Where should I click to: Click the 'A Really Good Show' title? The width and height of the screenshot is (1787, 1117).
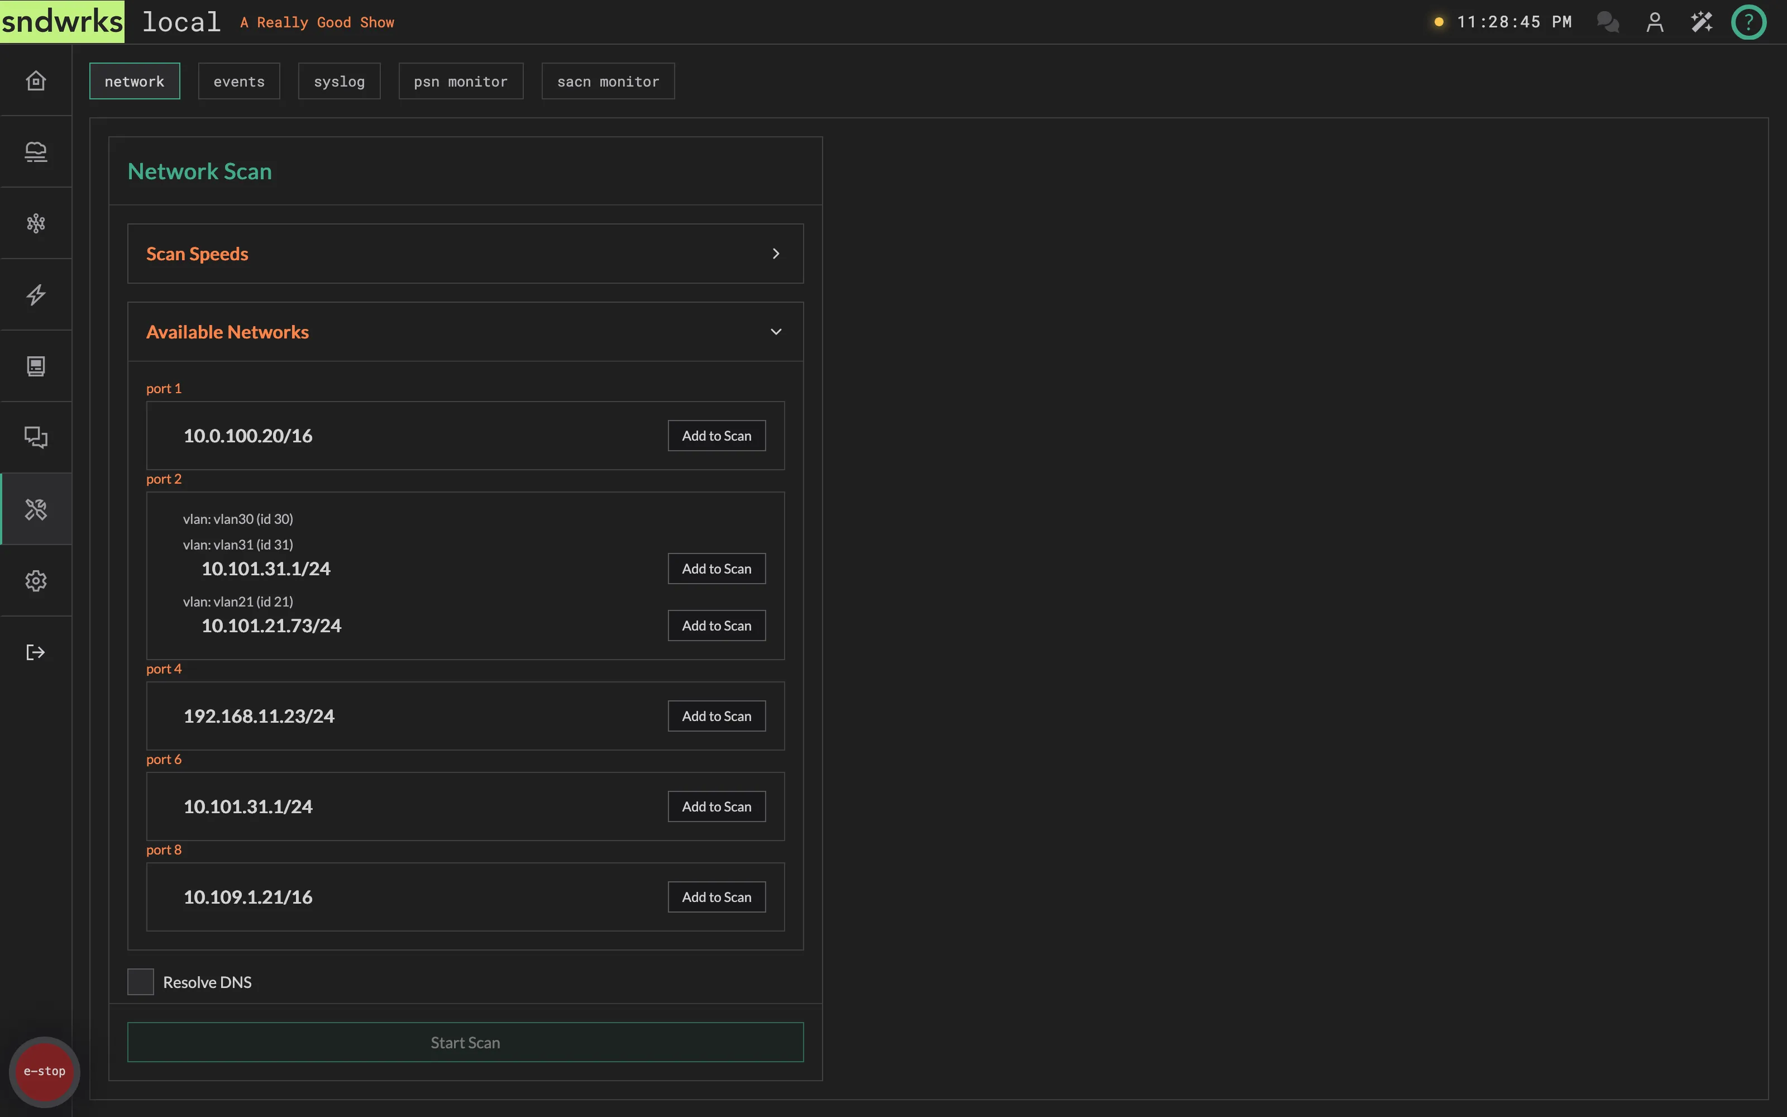[317, 23]
